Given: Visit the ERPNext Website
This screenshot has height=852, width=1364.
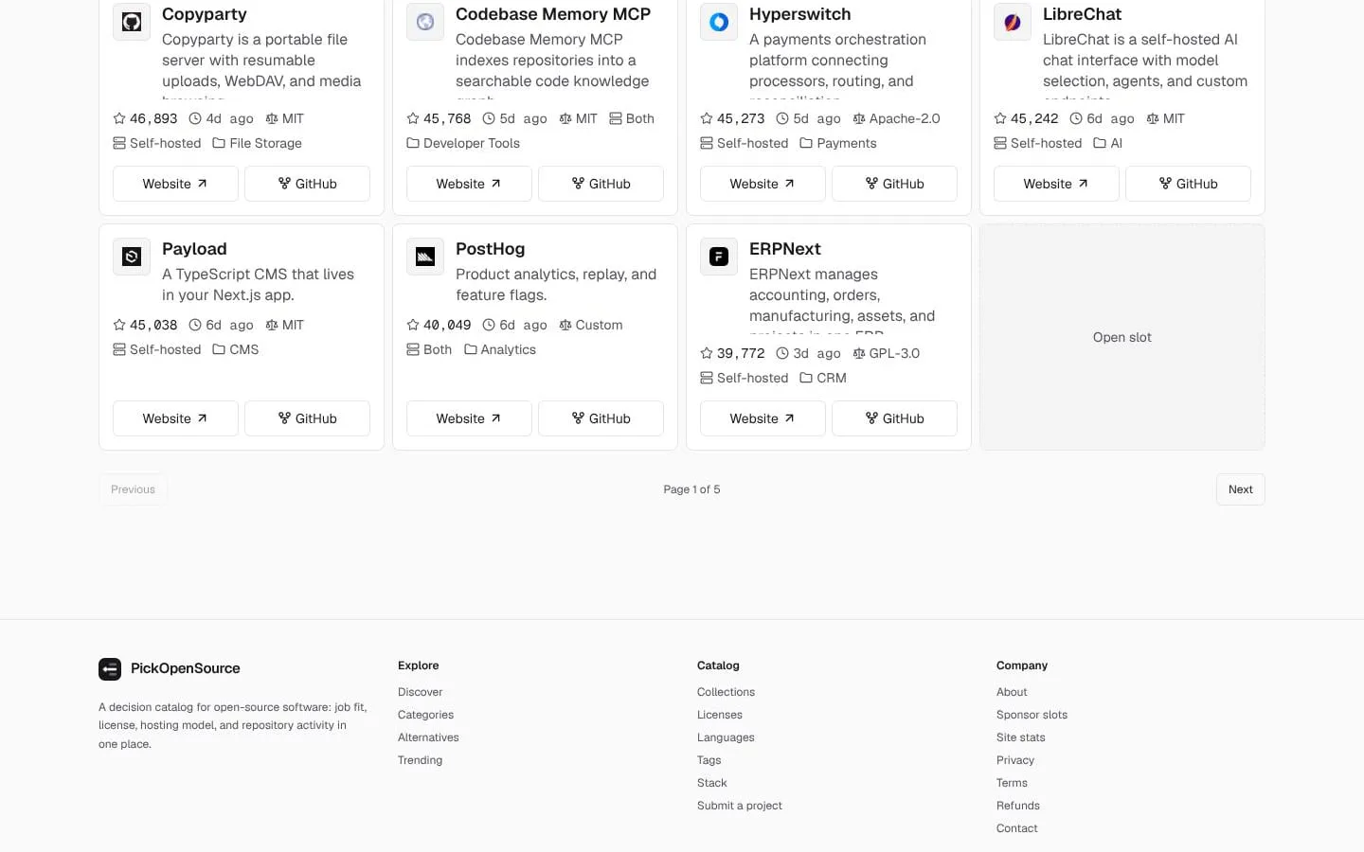Looking at the screenshot, I should pos(763,418).
